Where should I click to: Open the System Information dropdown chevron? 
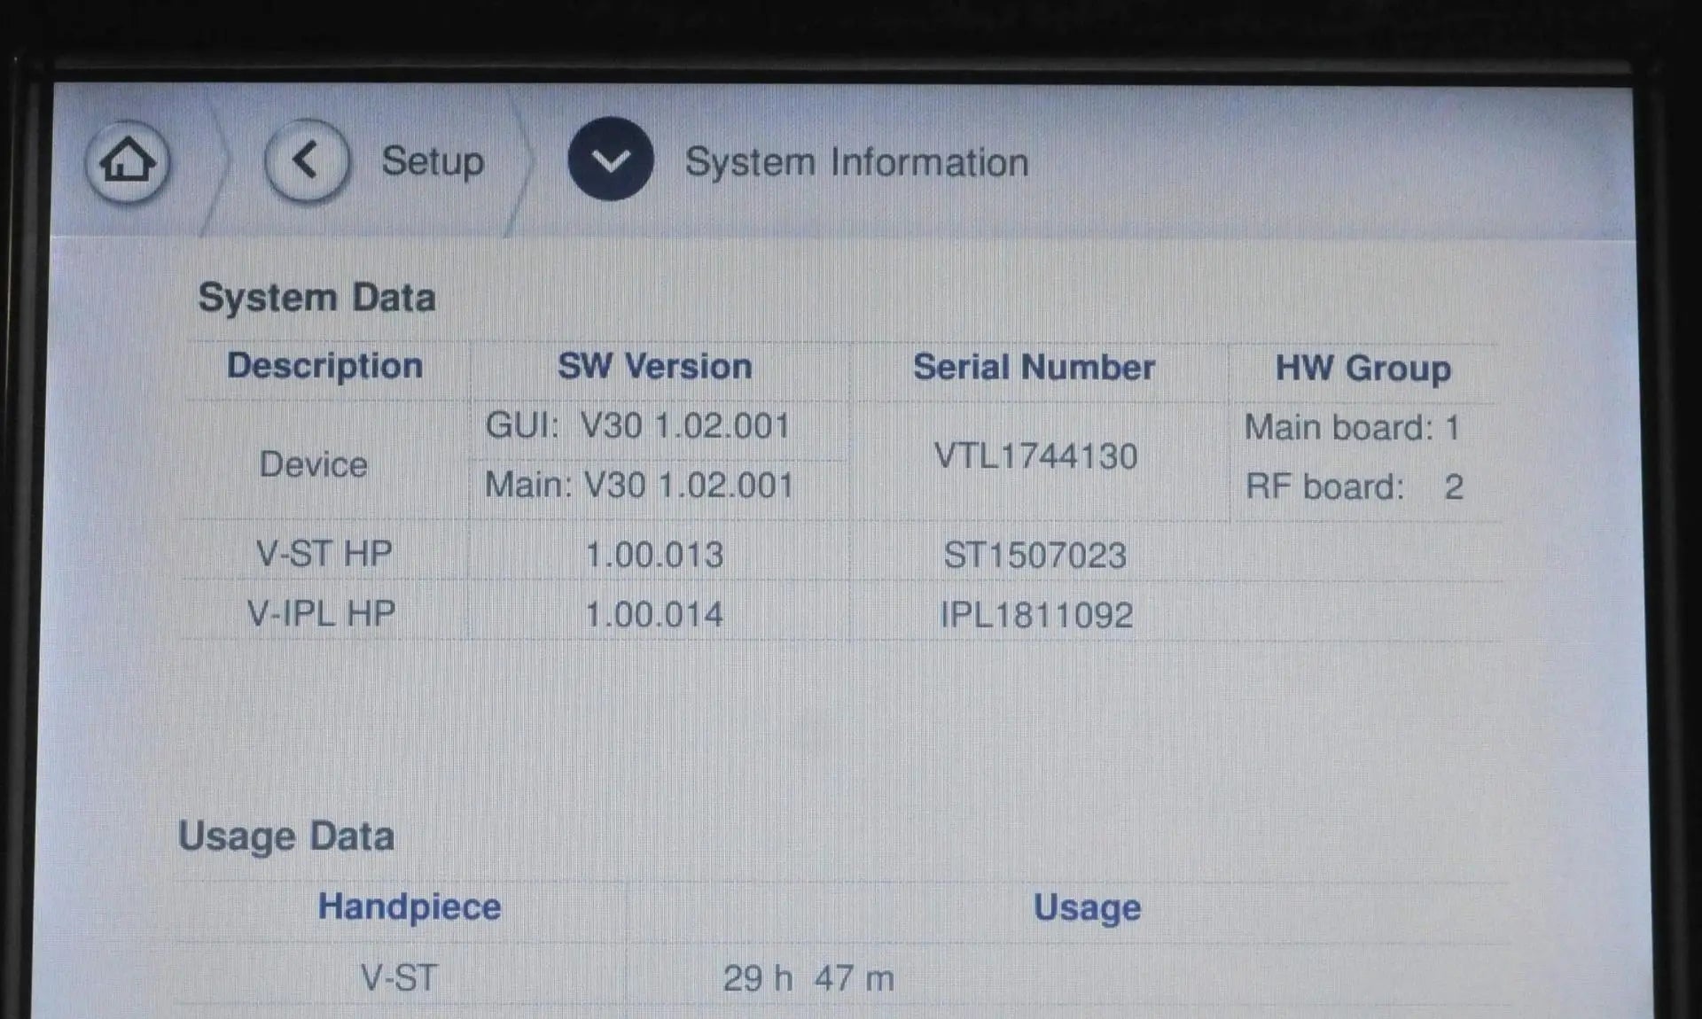pos(610,159)
